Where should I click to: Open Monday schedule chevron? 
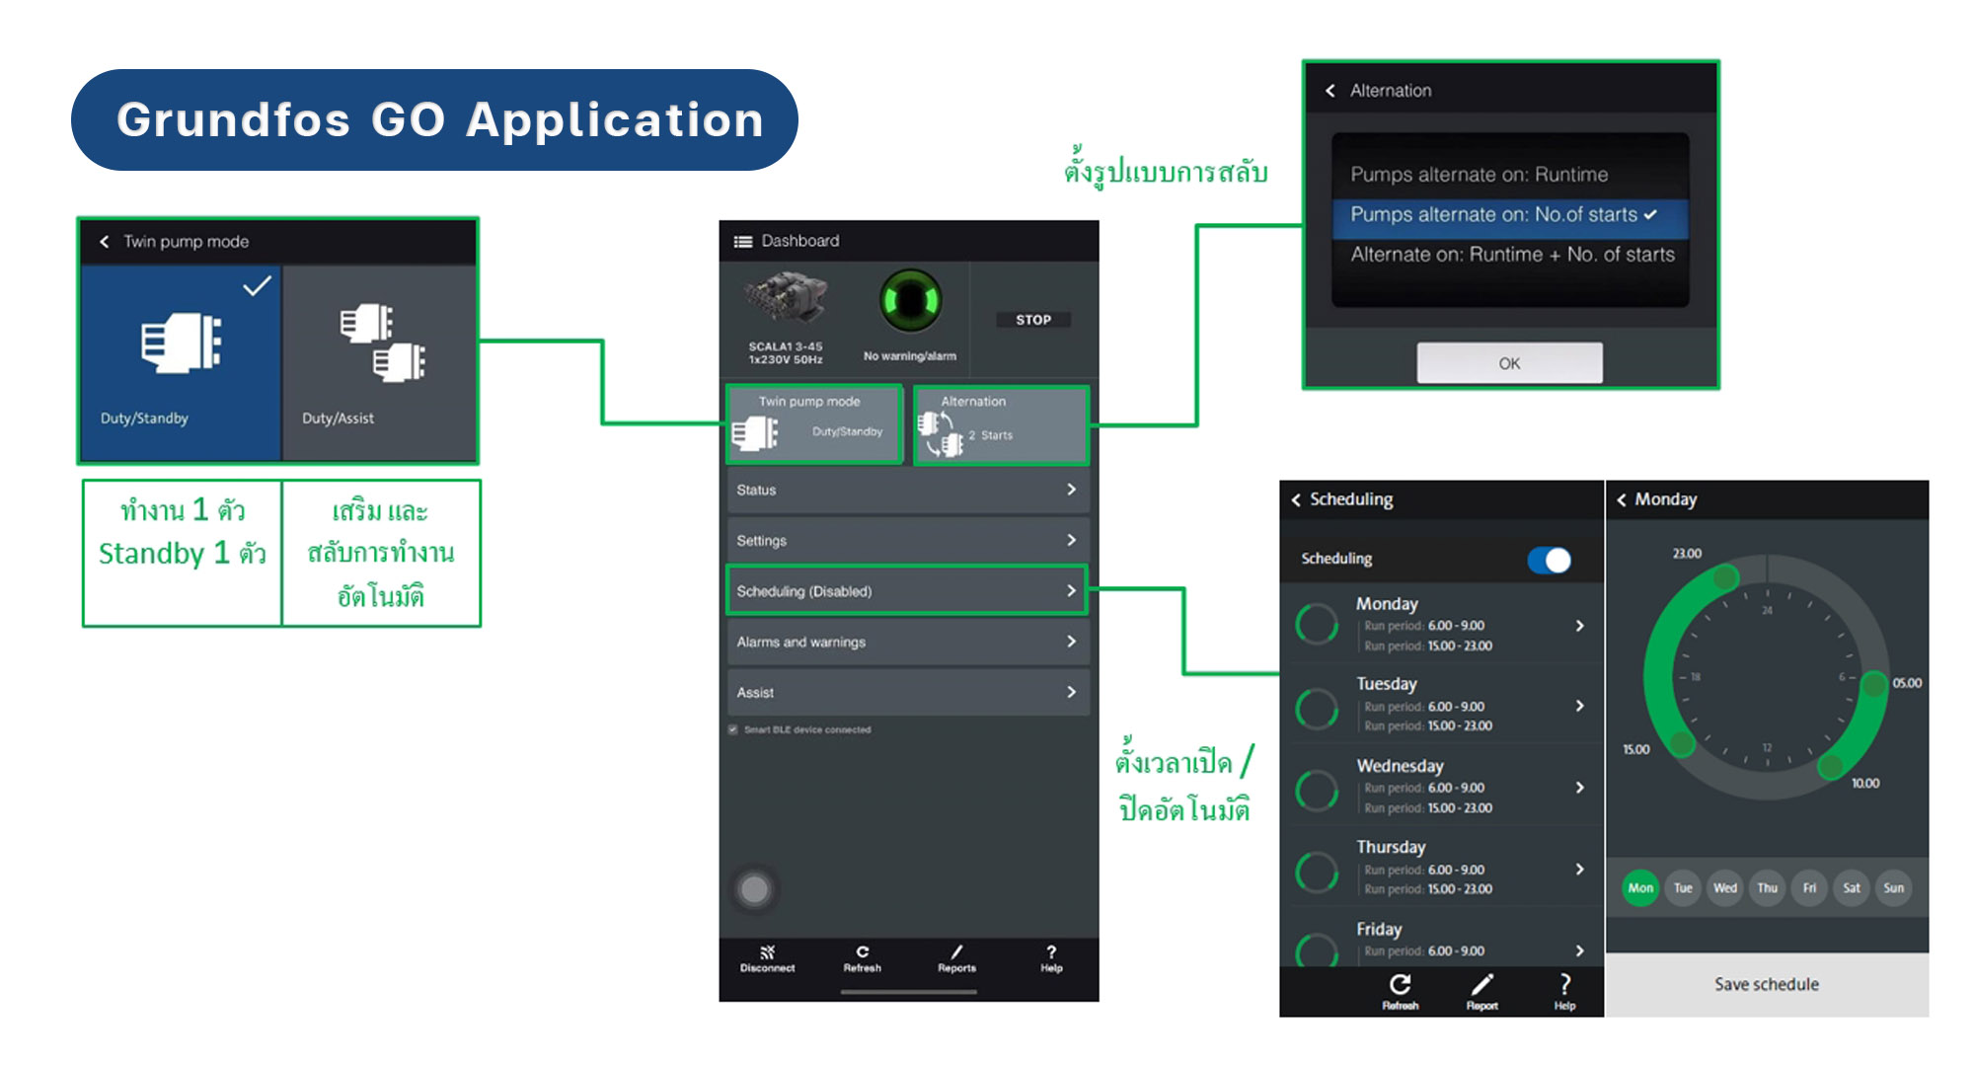[1580, 626]
